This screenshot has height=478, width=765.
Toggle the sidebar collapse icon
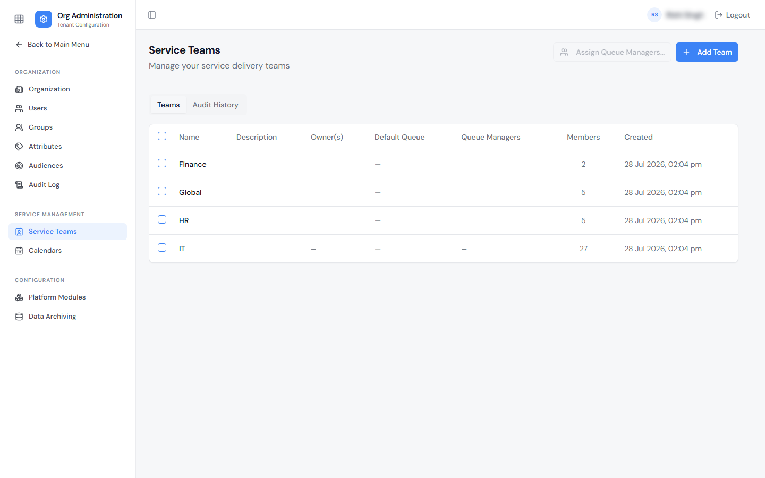(152, 15)
